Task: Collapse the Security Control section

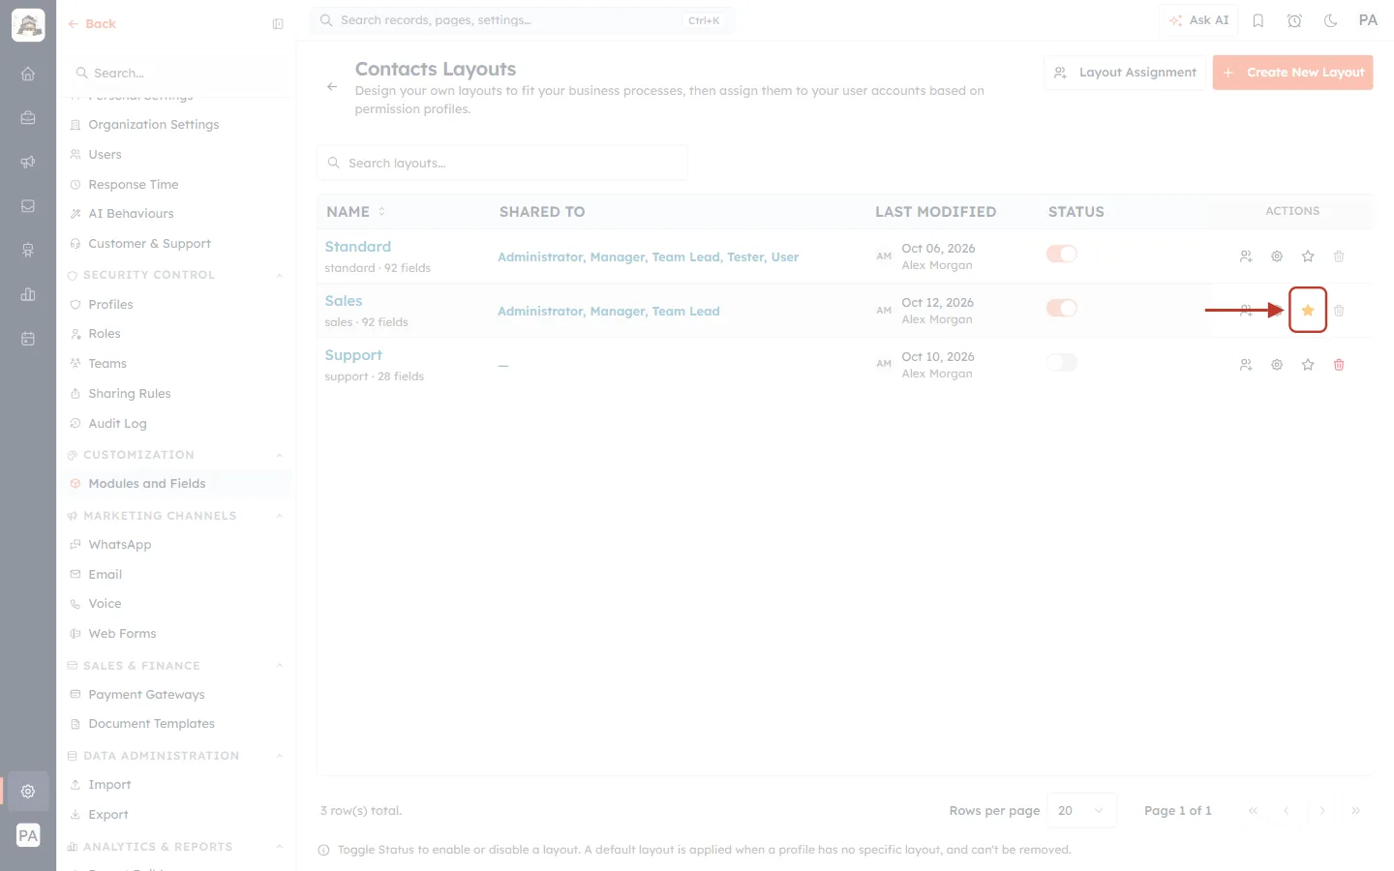Action: 280,275
